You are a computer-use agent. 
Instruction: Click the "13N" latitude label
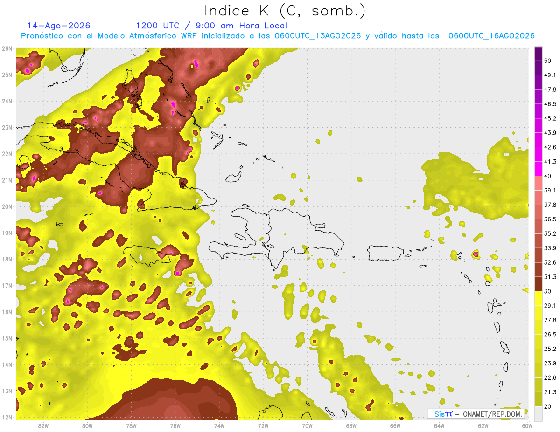click(x=7, y=391)
